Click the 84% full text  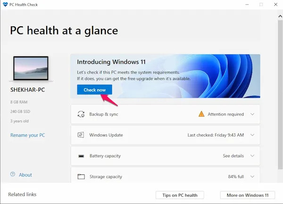[x=236, y=177]
